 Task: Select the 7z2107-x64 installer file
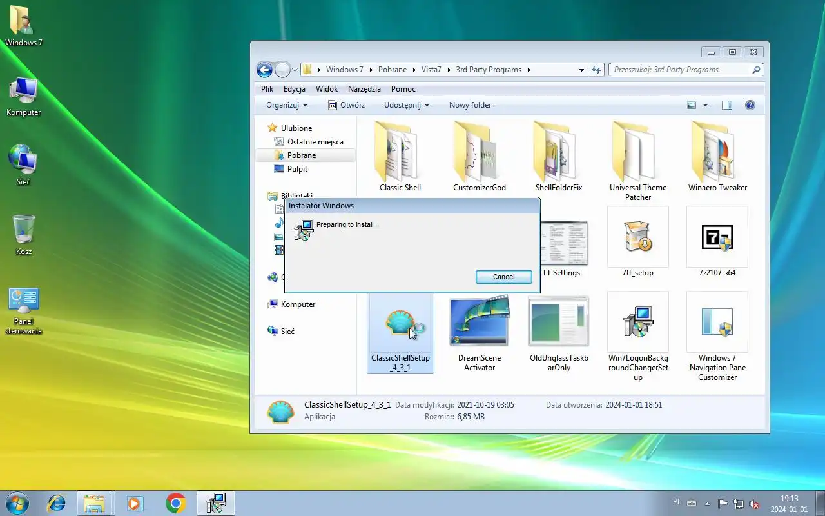[717, 243]
